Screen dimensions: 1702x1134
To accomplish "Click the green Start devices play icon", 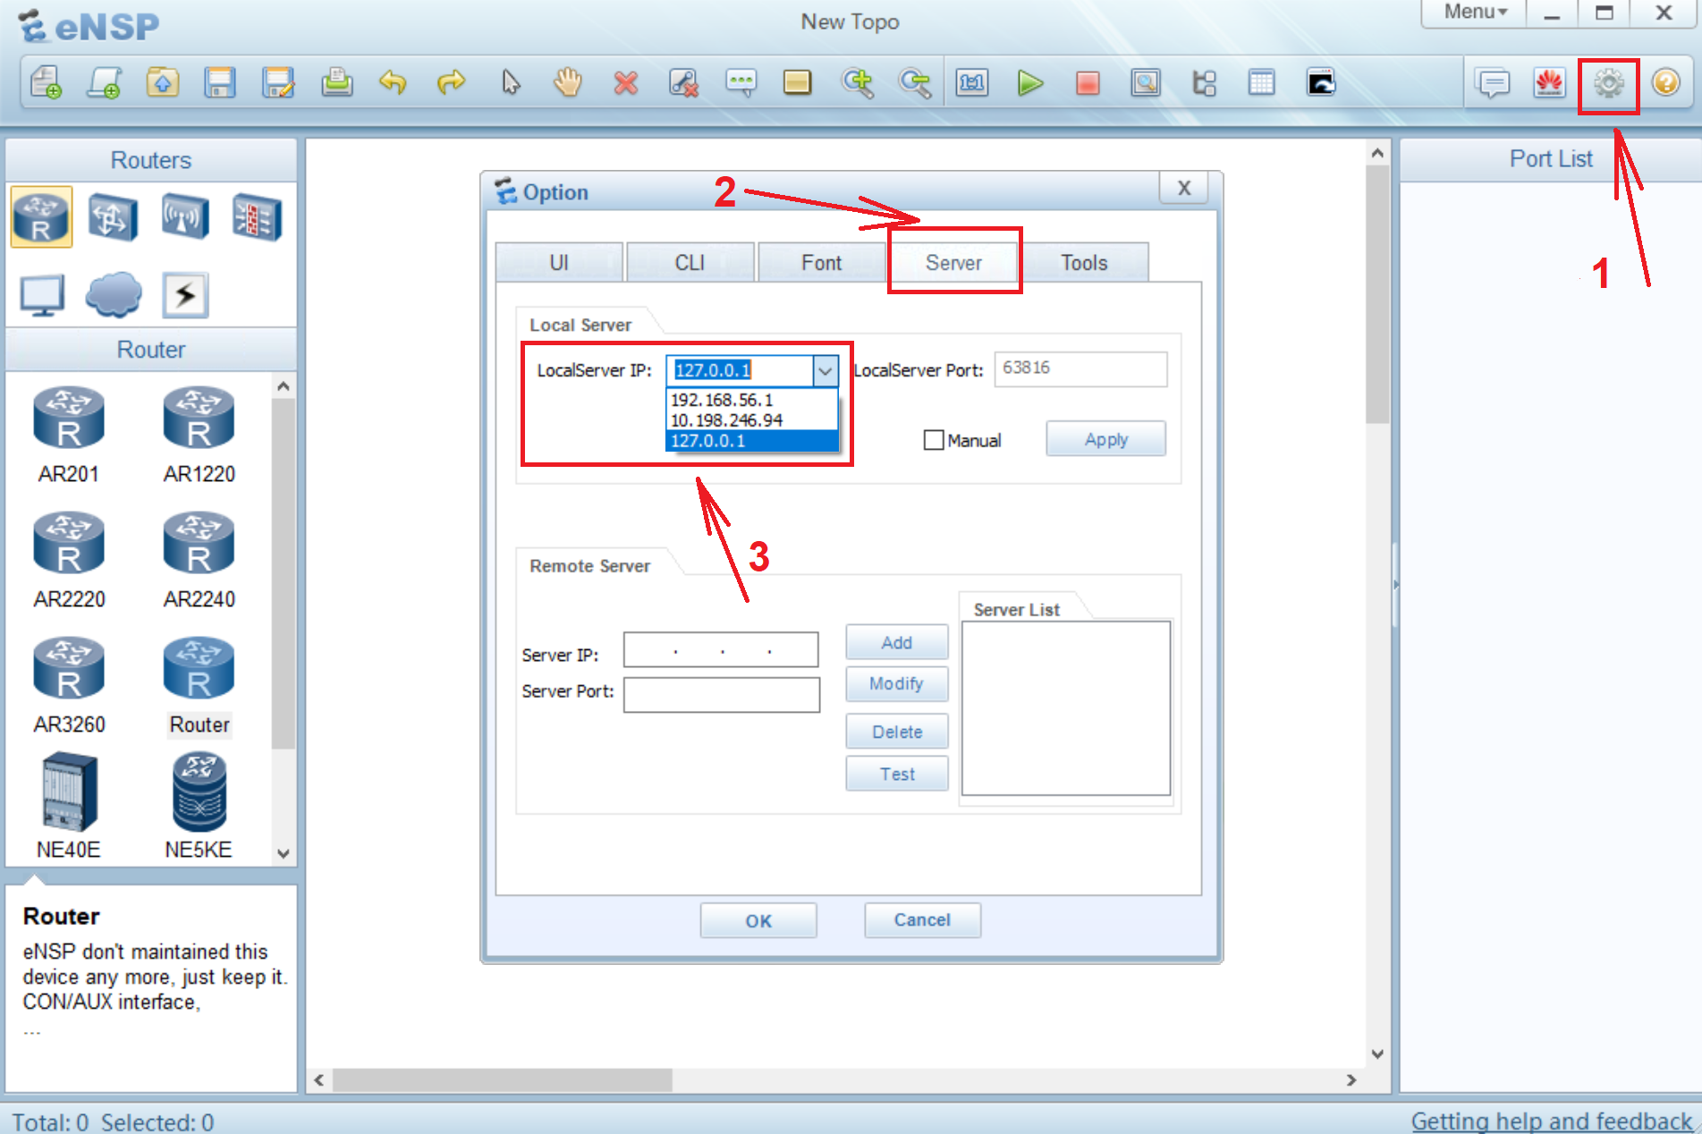I will (1030, 83).
